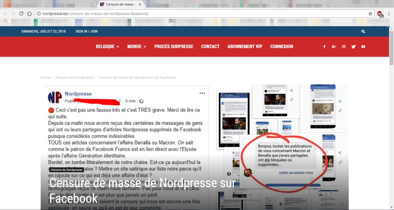Click the date DIMANCHE, JUILLET 22, 2018
This screenshot has height=210, width=394.
click(x=44, y=31)
